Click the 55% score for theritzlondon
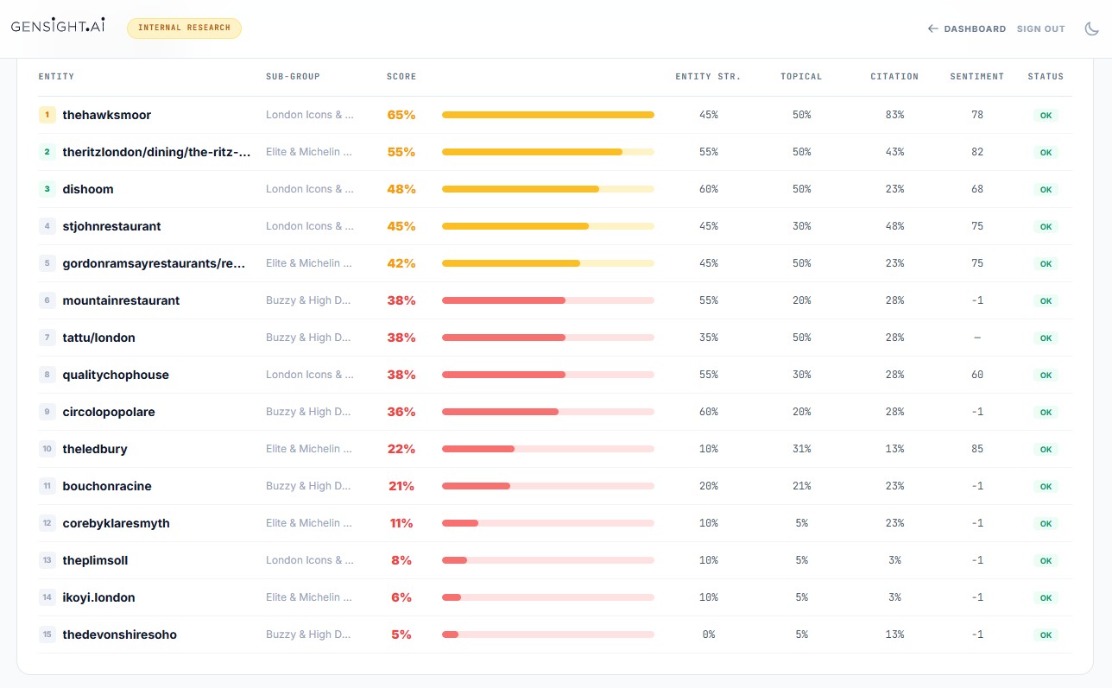Screen dimensions: 1112x688 [x=401, y=152]
